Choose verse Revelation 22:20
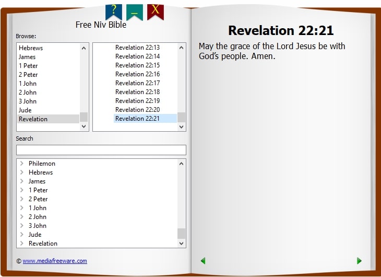The image size is (381, 277). click(x=145, y=110)
